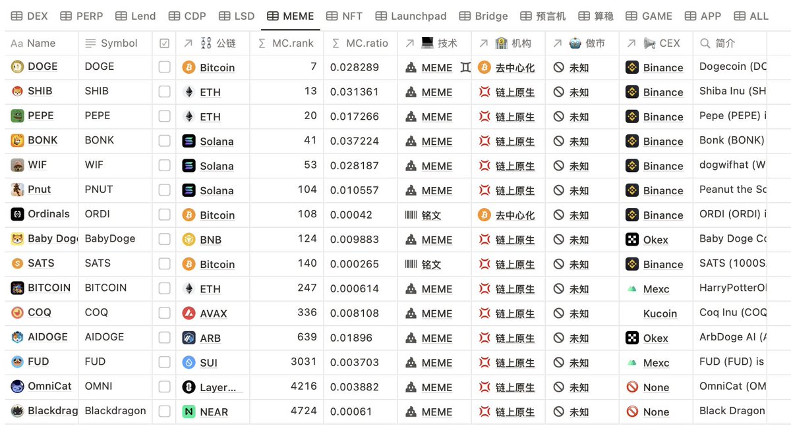791x426 pixels.
Task: Open the 公链 column header menu
Action: click(x=213, y=43)
